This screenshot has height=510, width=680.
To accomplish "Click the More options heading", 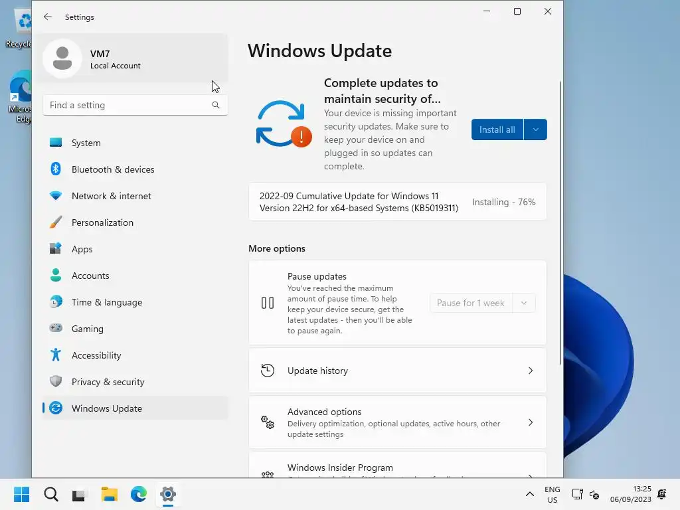I will click(277, 248).
